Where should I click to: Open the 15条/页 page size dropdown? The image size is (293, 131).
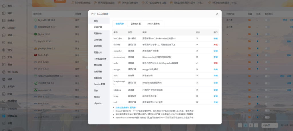coord(268,125)
